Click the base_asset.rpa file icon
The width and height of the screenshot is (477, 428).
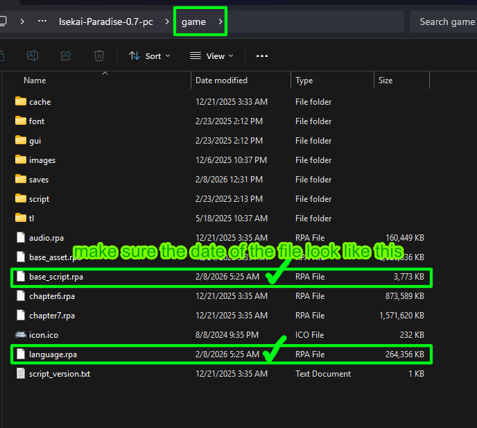(x=21, y=257)
